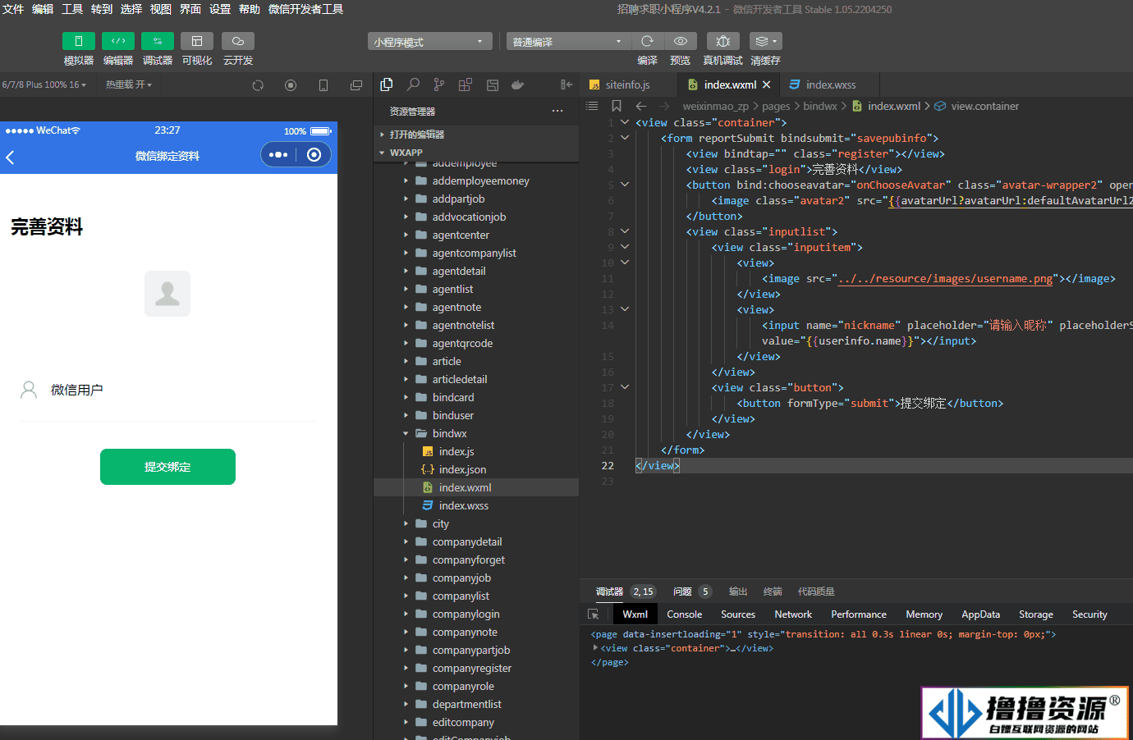Toggle the Simulator panel button
This screenshot has height=740, width=1133.
[79, 41]
